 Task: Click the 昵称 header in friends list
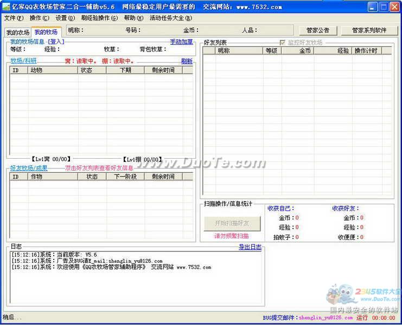[x=239, y=51]
